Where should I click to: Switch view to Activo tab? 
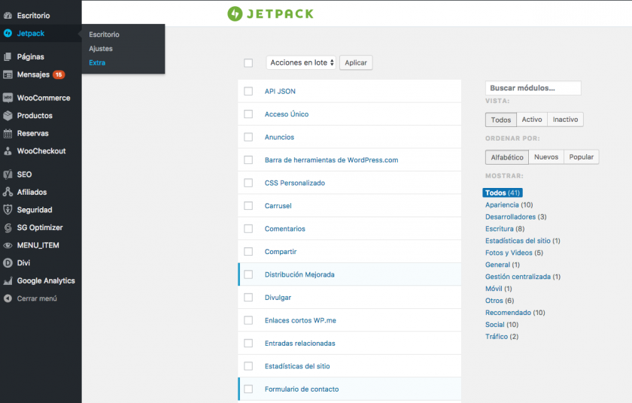pyautogui.click(x=532, y=120)
